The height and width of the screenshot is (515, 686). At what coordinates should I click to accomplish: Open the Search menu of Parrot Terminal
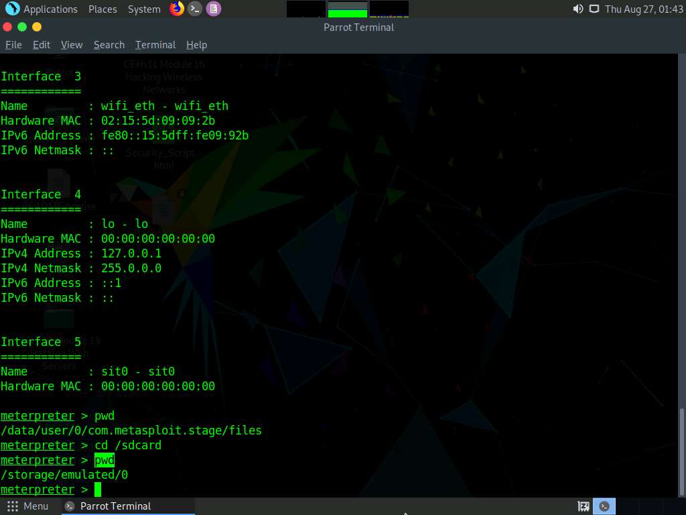(x=109, y=44)
